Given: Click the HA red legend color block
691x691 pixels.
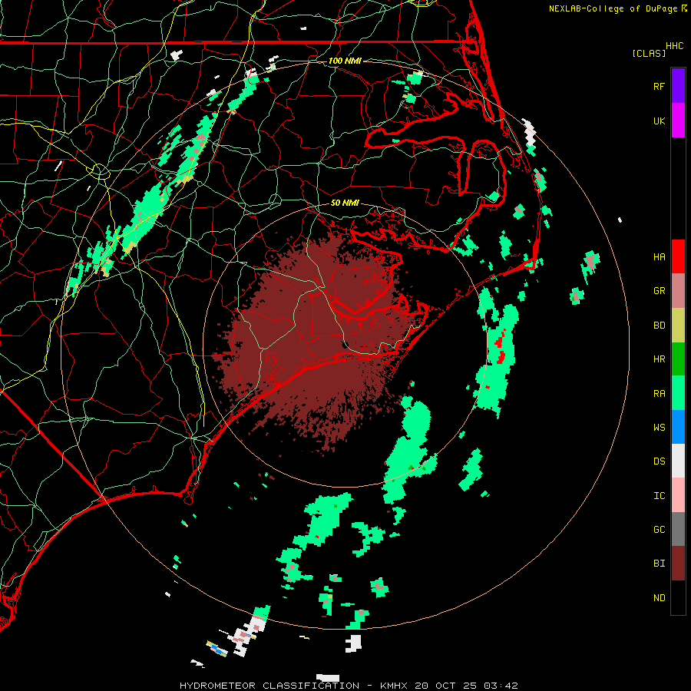Looking at the screenshot, I should point(678,256).
